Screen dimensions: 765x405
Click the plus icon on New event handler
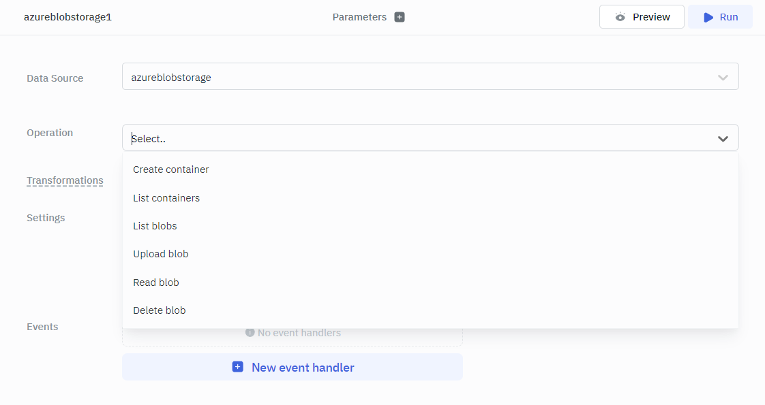click(237, 367)
